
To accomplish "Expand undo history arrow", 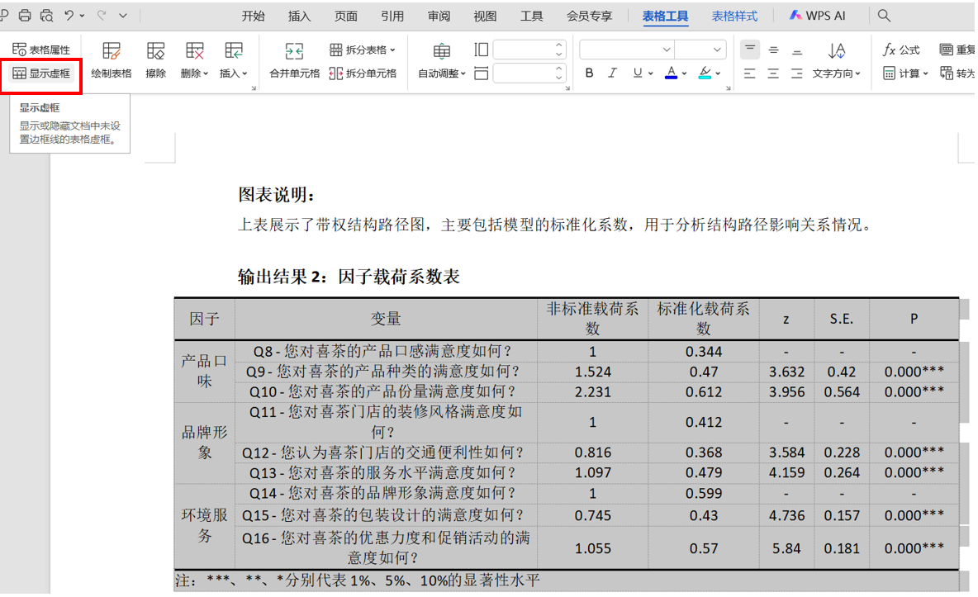I will click(82, 17).
